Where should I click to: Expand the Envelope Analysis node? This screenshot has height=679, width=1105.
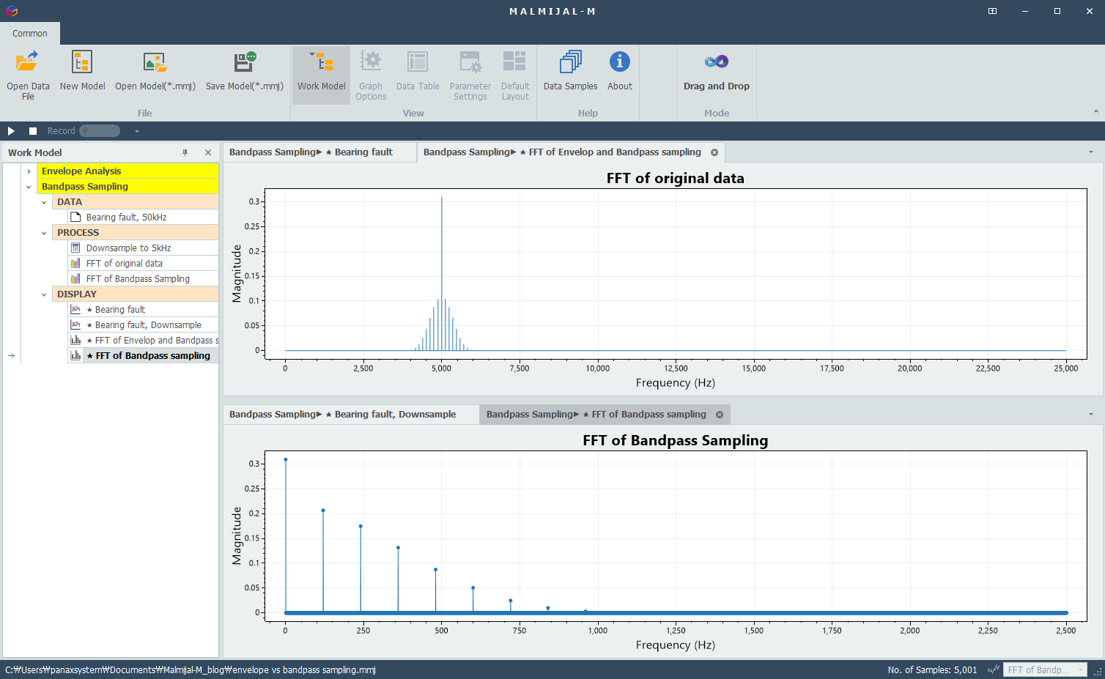pos(29,171)
